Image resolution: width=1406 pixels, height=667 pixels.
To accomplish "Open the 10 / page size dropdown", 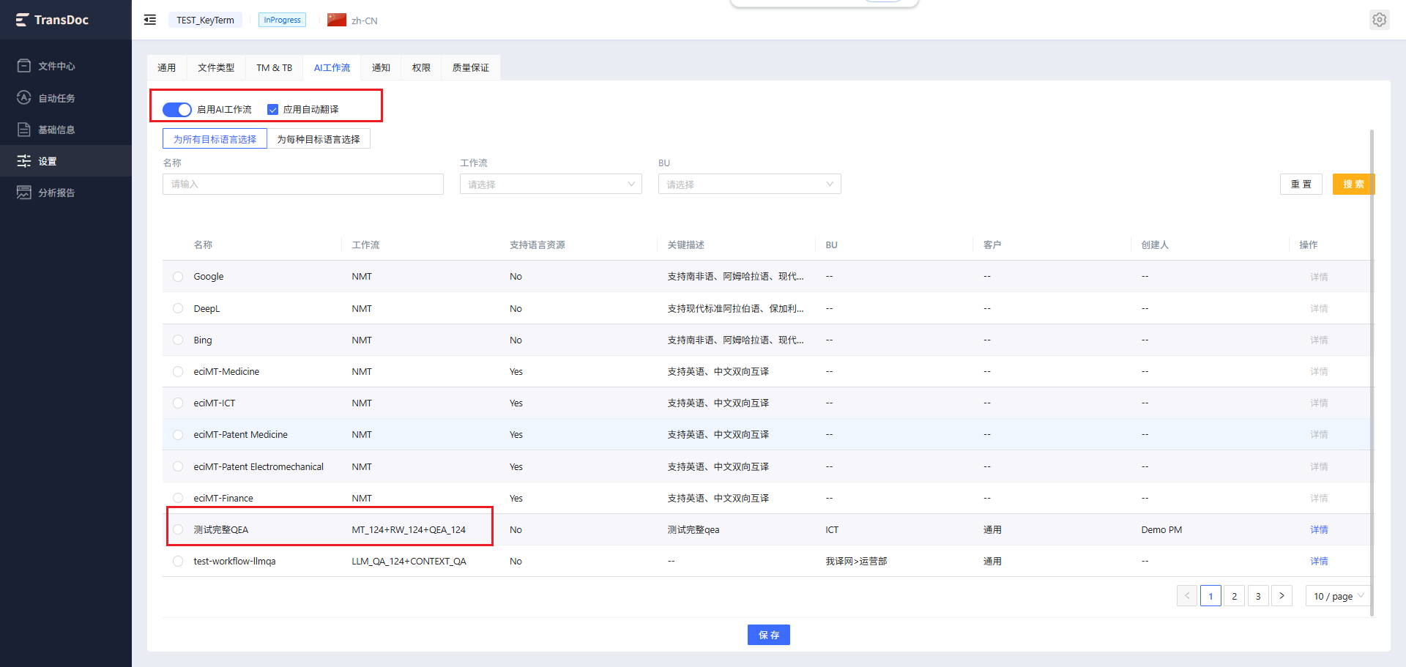I will click(x=1338, y=596).
